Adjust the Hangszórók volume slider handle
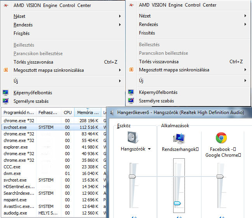Viewport: 252px width, 218px height. point(132,176)
